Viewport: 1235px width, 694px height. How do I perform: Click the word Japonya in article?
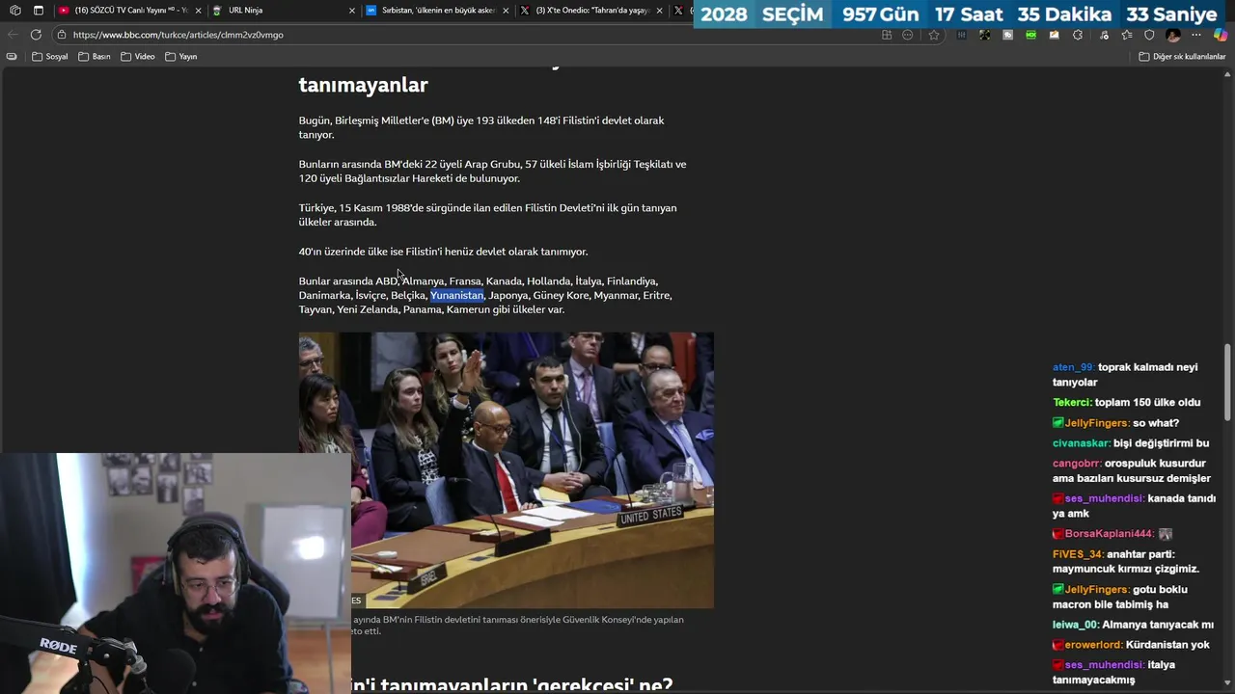(x=508, y=295)
